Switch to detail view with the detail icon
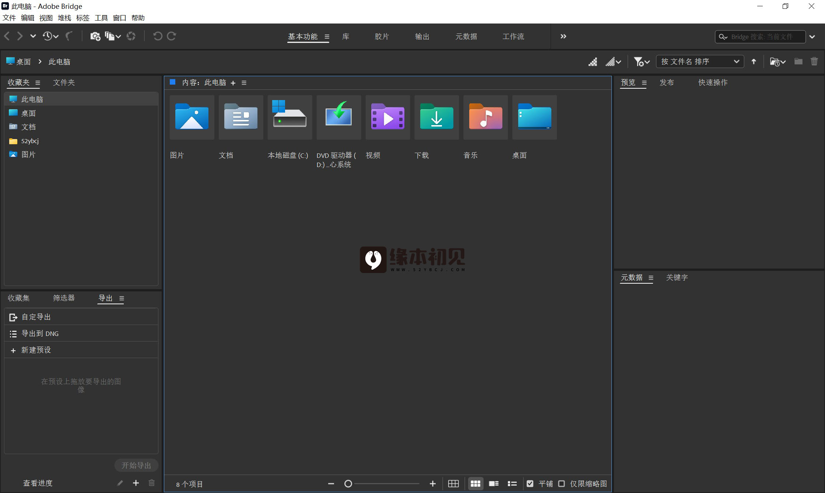 (494, 484)
